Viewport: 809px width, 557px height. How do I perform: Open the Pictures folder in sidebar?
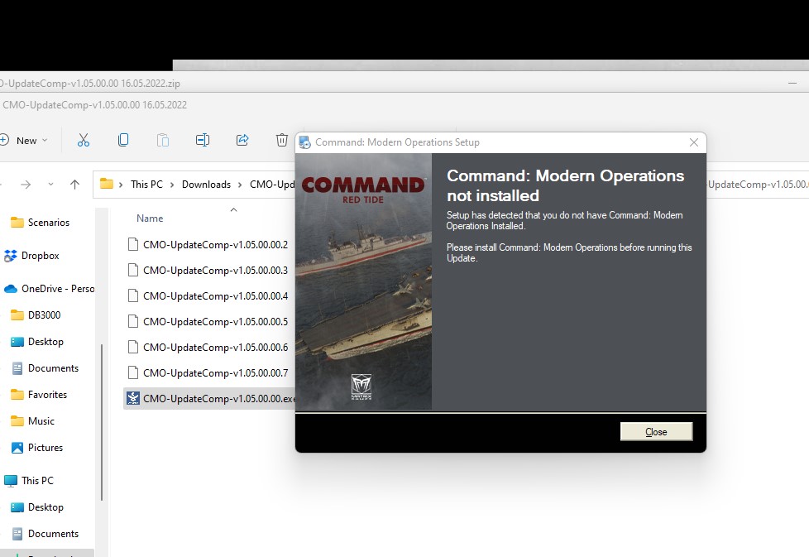coord(45,448)
